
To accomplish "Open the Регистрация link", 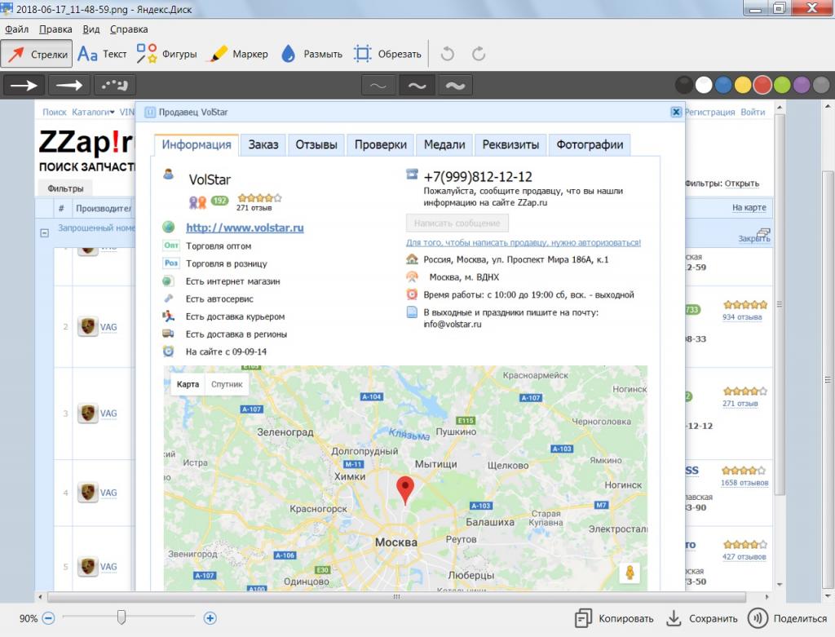I will point(709,113).
